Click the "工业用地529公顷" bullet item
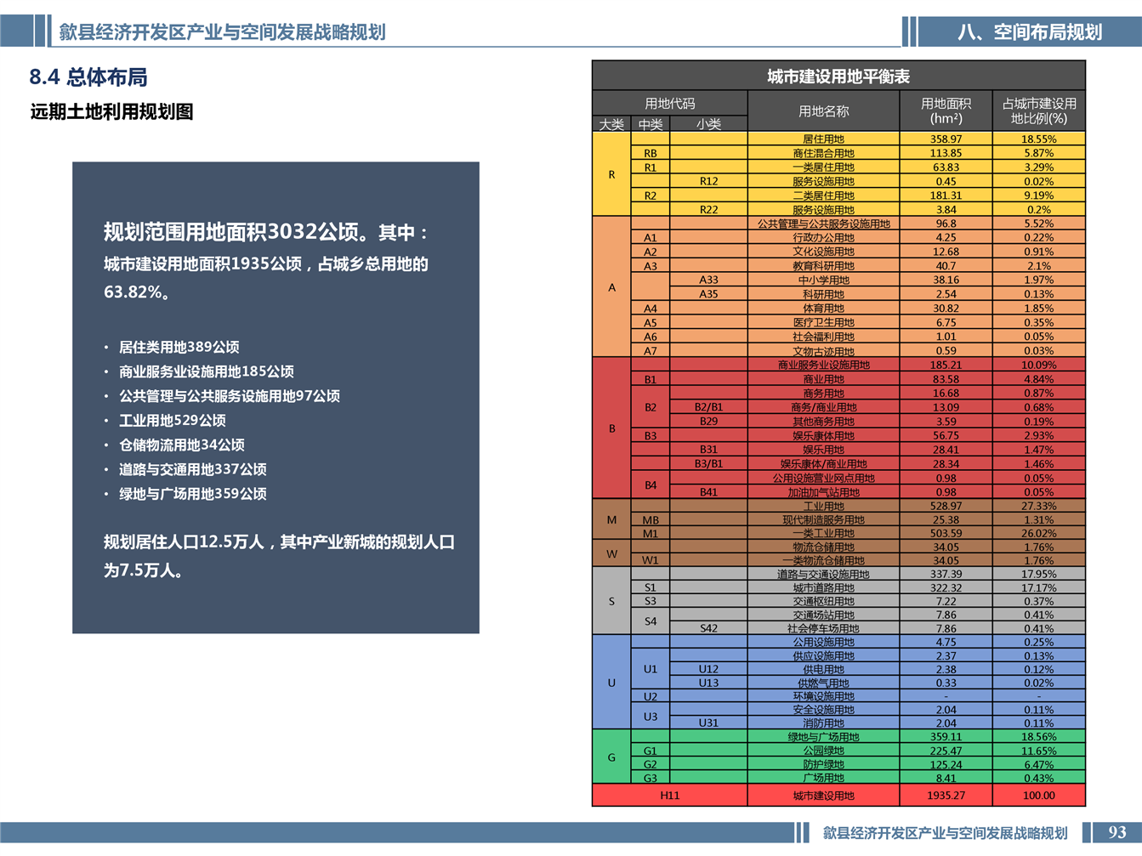The height and width of the screenshot is (856, 1142). [172, 421]
